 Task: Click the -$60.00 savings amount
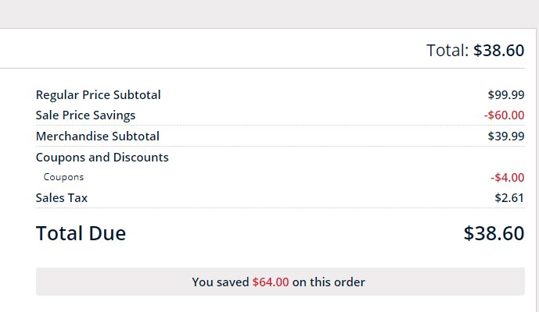(x=505, y=115)
